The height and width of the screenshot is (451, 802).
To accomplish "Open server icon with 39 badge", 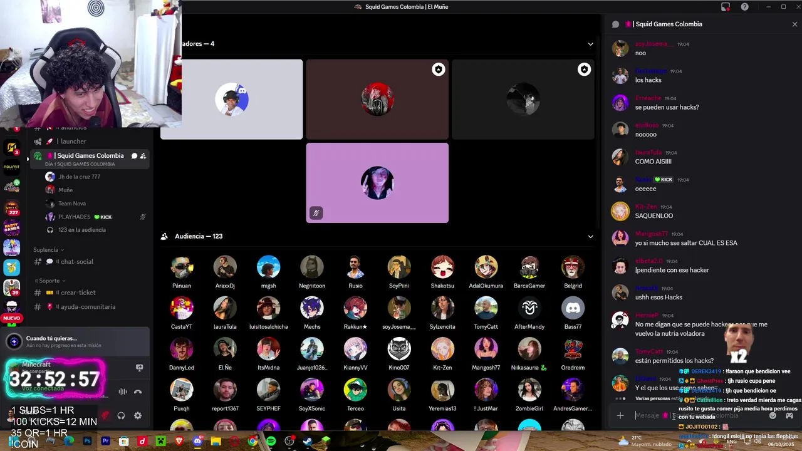I will click(x=12, y=288).
